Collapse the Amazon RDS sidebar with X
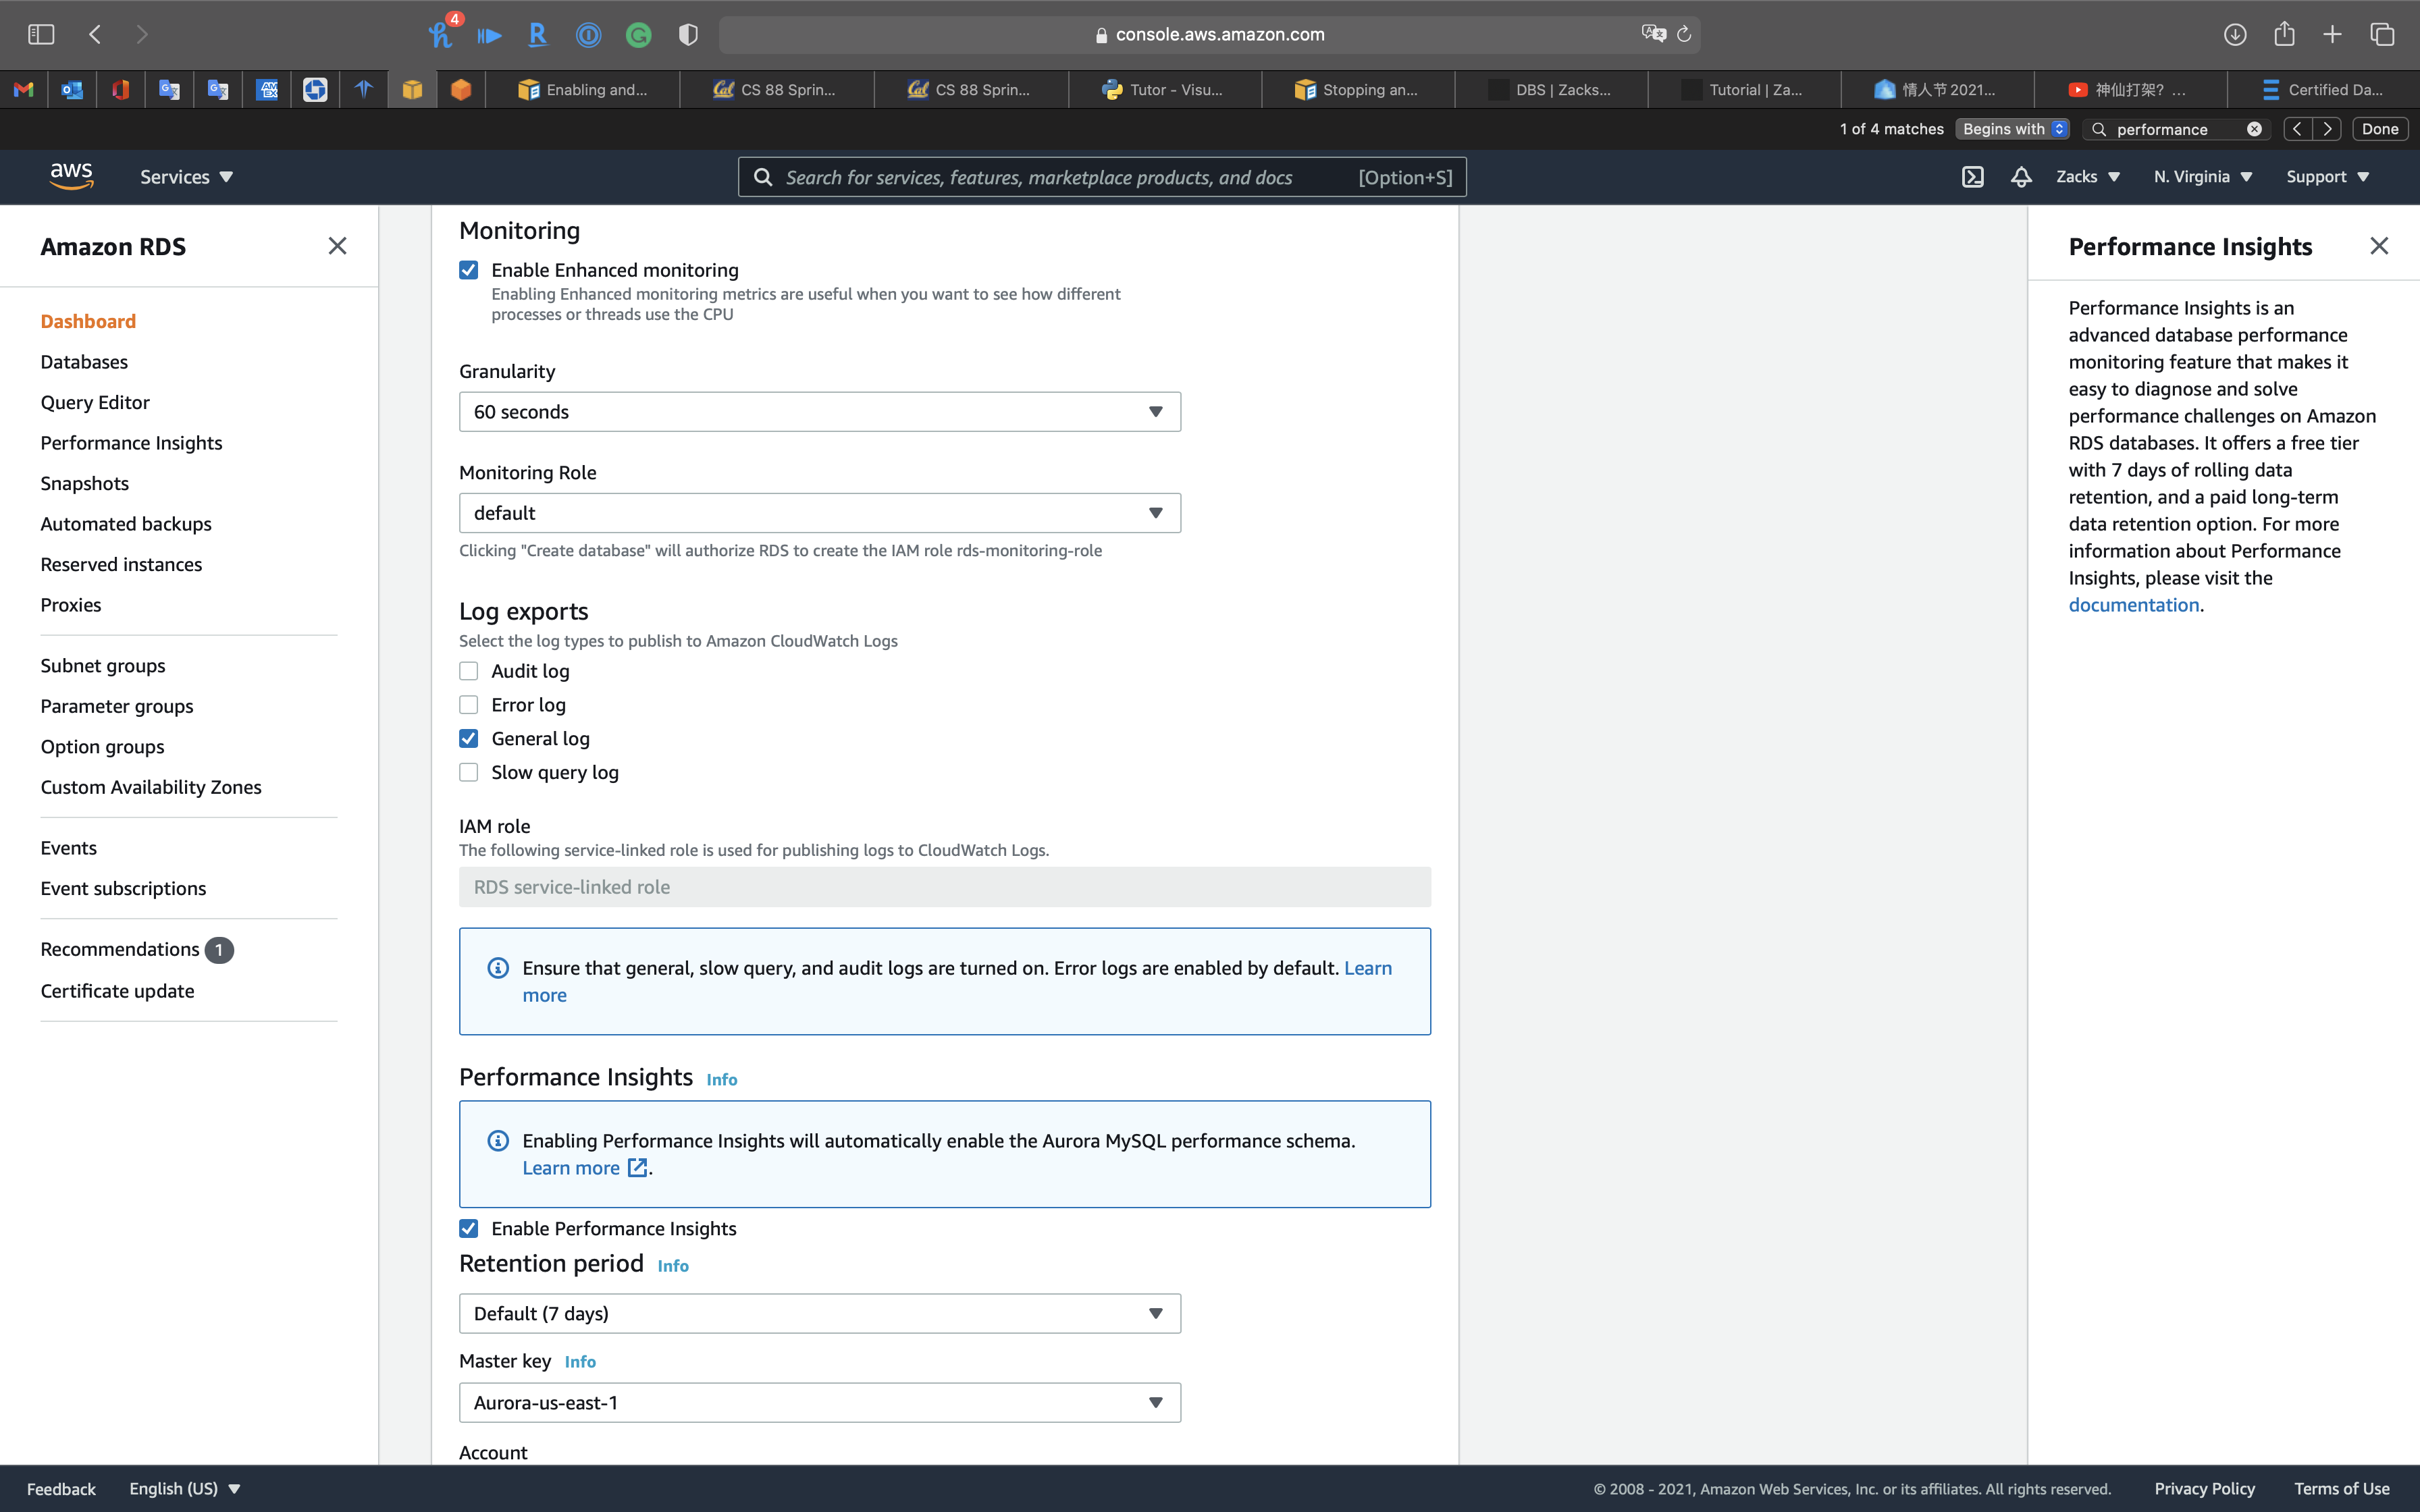The width and height of the screenshot is (2420, 1512). click(337, 246)
